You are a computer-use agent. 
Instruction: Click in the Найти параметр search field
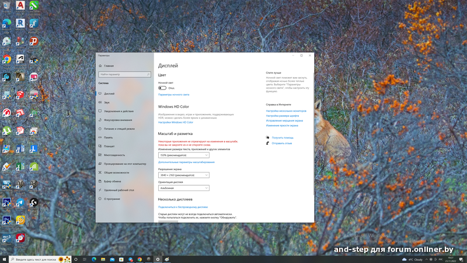(124, 74)
